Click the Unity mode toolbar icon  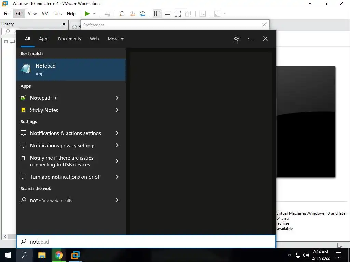(x=188, y=14)
